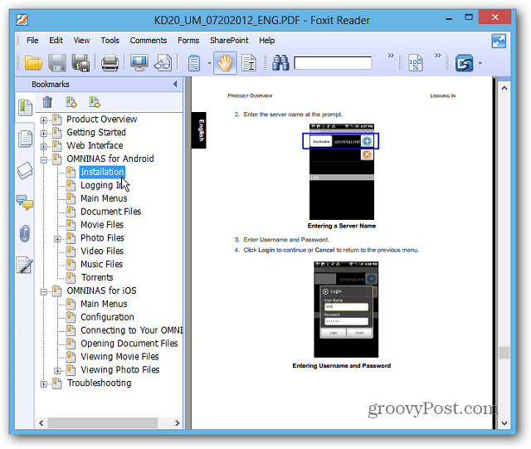Click the document vertical scrollbar thumb

coord(504,353)
